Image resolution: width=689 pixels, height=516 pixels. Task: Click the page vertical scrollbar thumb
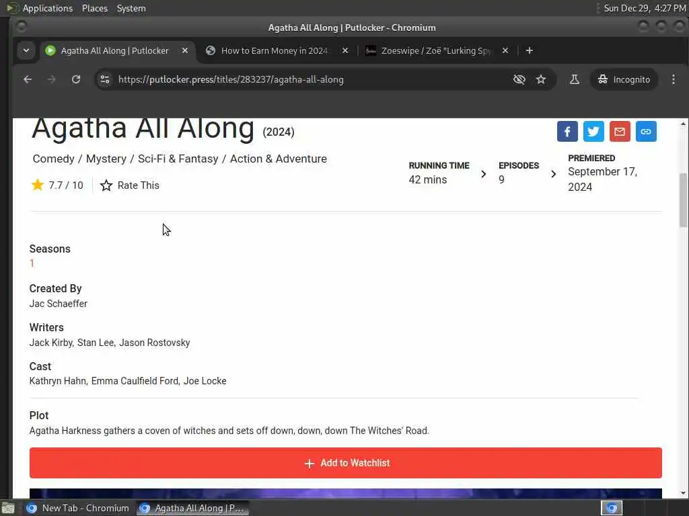coord(684,200)
